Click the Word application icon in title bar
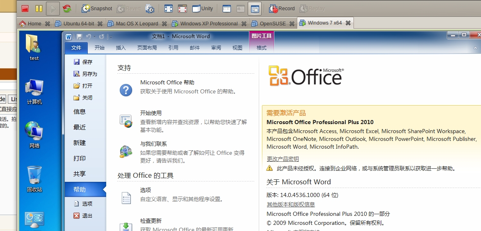Screen dimensions: 481x231 (x=69, y=37)
